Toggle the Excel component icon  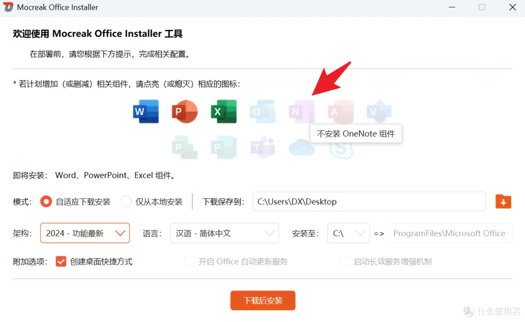point(224,111)
